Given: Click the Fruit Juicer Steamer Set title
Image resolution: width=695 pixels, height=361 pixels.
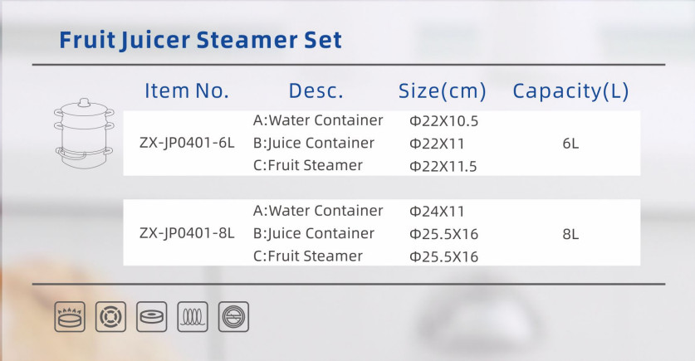Looking at the screenshot, I should pyautogui.click(x=200, y=40).
